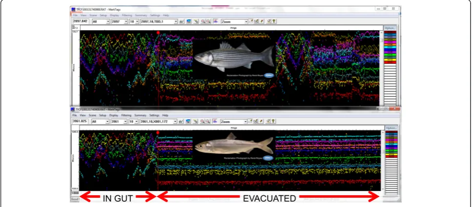Click the question-mark help icon, lower toolbar
Screen dimensions: 474x207
(x=273, y=122)
